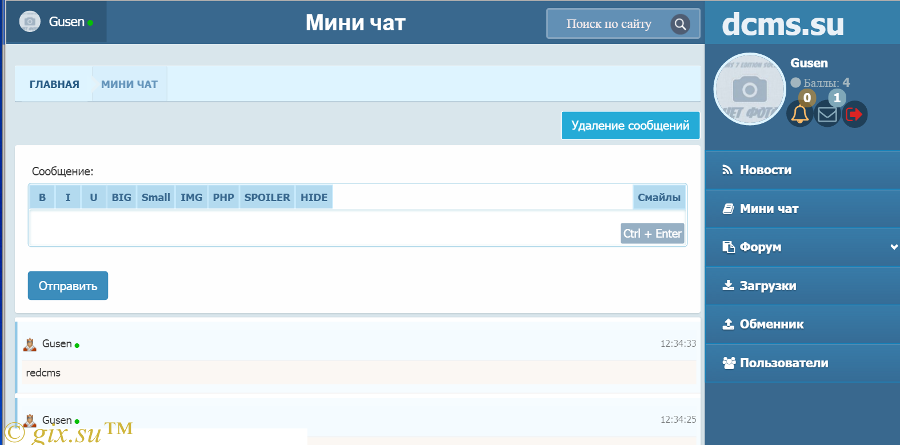Apply bold with the B button

pos(42,197)
